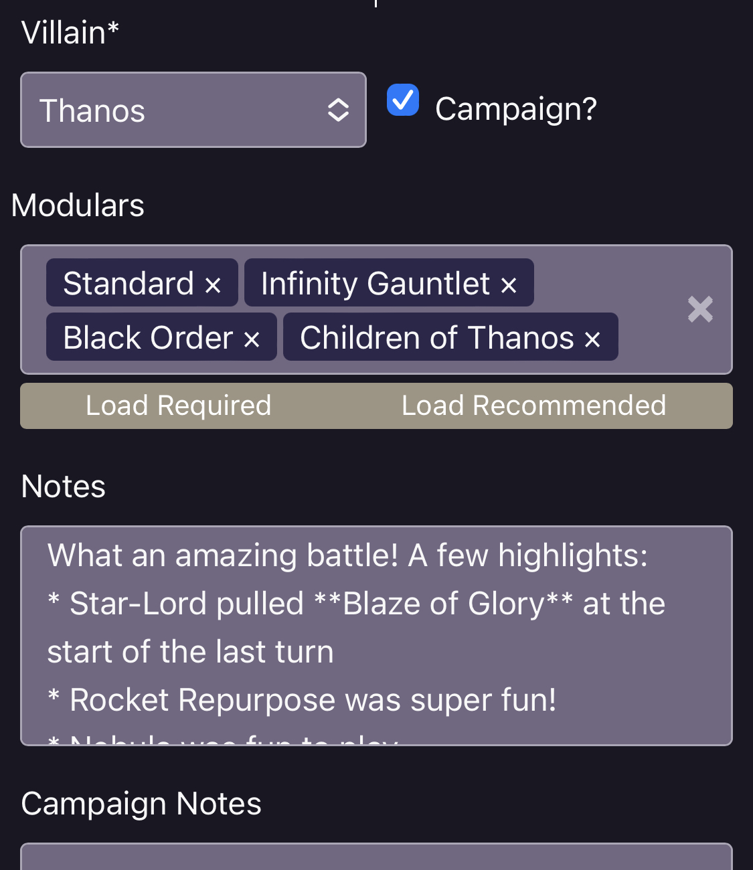Image resolution: width=753 pixels, height=870 pixels.
Task: Click the Villain selector chevron
Action: coord(338,110)
